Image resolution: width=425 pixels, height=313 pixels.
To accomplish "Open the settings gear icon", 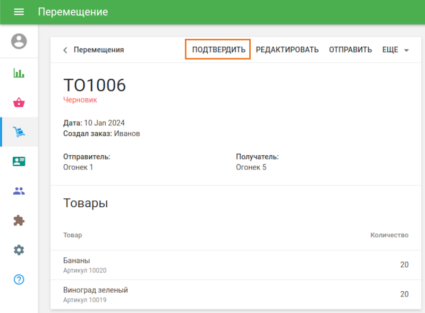I will (19, 250).
